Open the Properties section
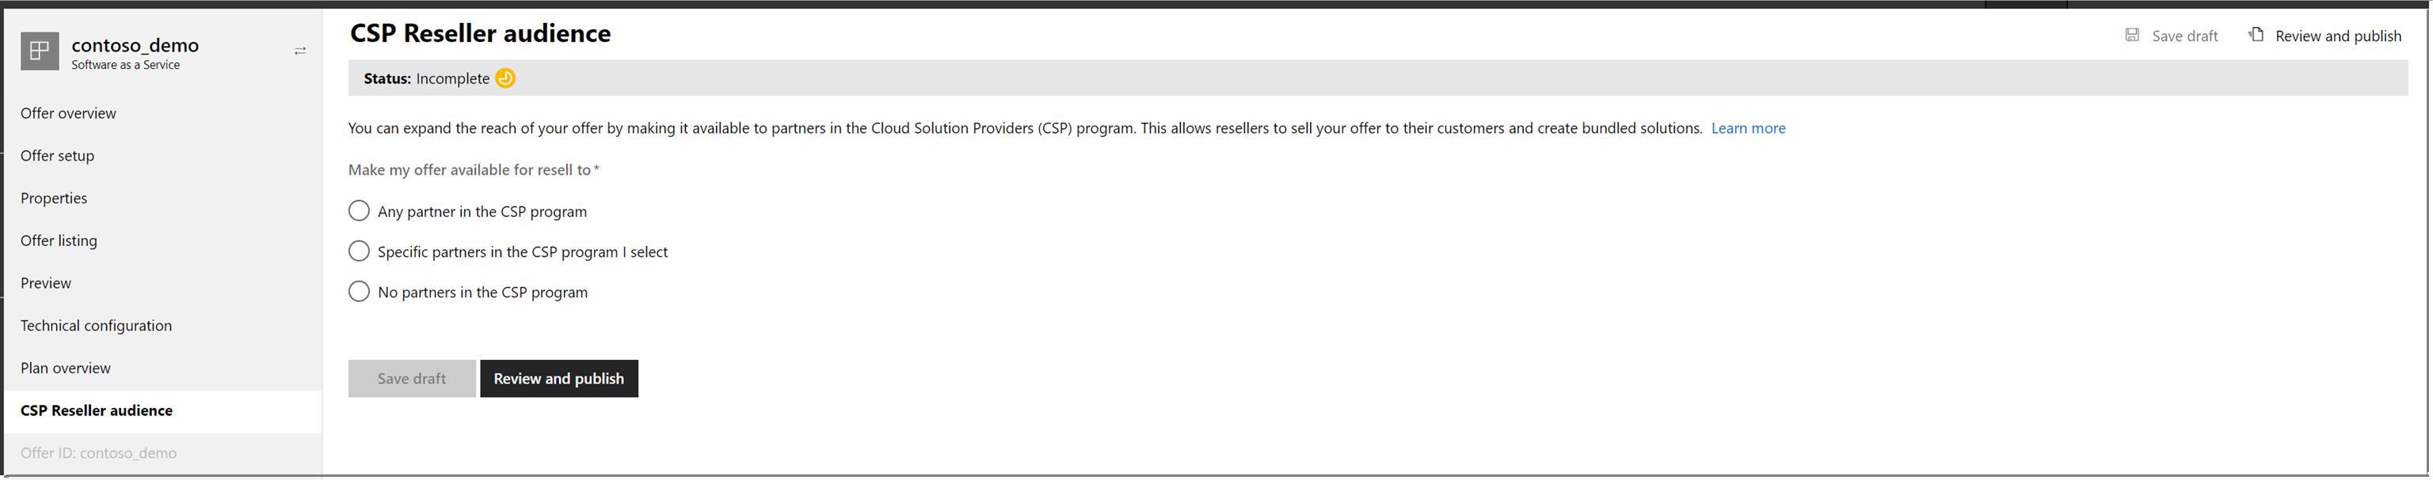 point(54,197)
